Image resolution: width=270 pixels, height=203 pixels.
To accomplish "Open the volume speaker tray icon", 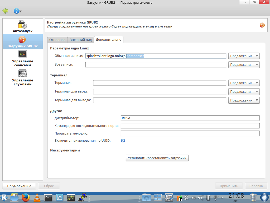I will click(x=200, y=198).
